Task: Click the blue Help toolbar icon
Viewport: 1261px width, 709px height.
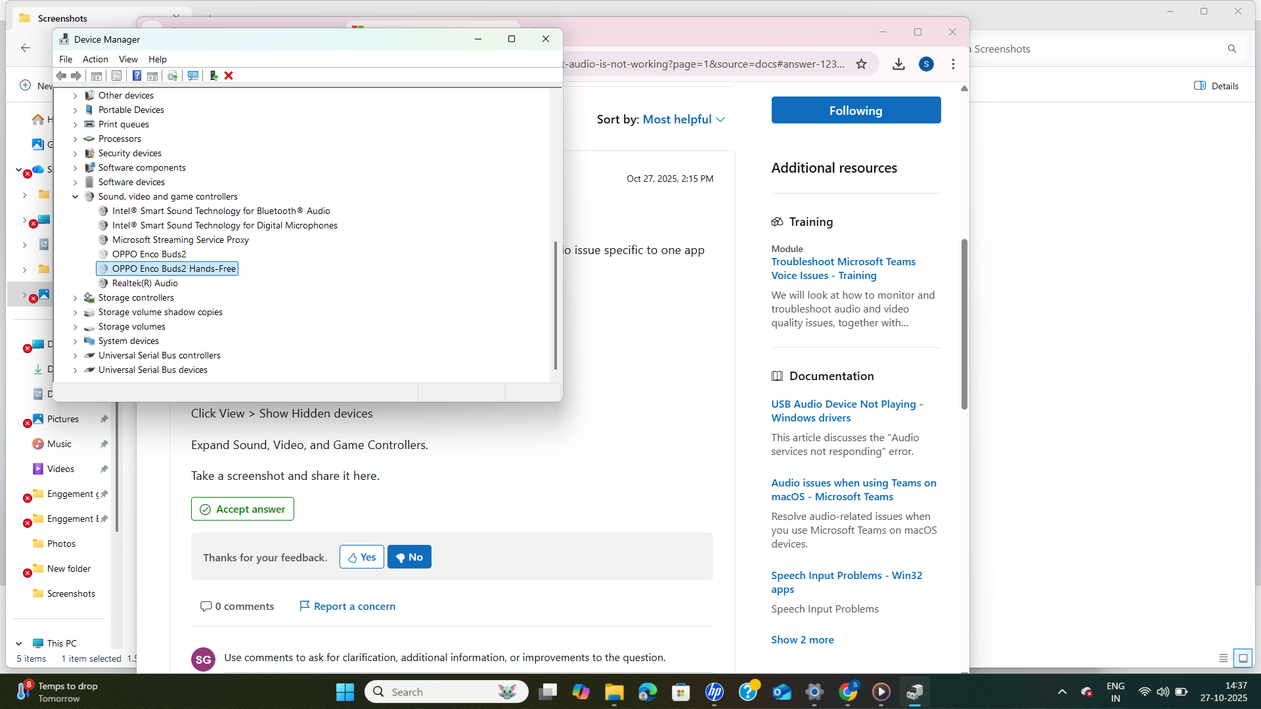Action: [x=137, y=75]
